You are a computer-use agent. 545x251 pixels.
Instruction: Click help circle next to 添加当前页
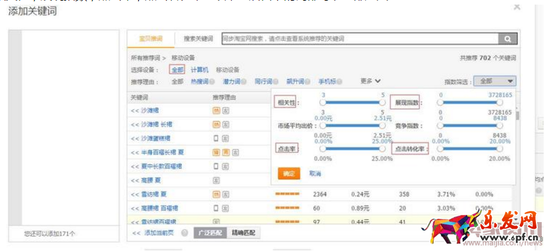pyautogui.click(x=185, y=233)
